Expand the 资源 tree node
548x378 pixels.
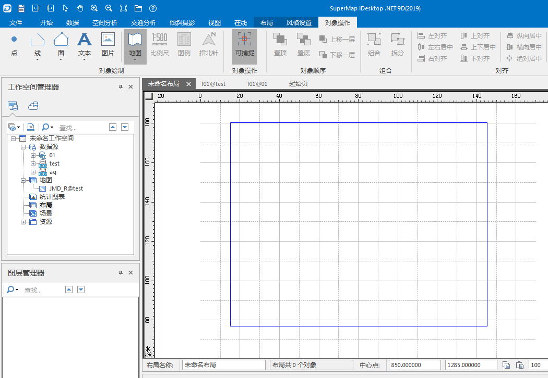coord(23,222)
